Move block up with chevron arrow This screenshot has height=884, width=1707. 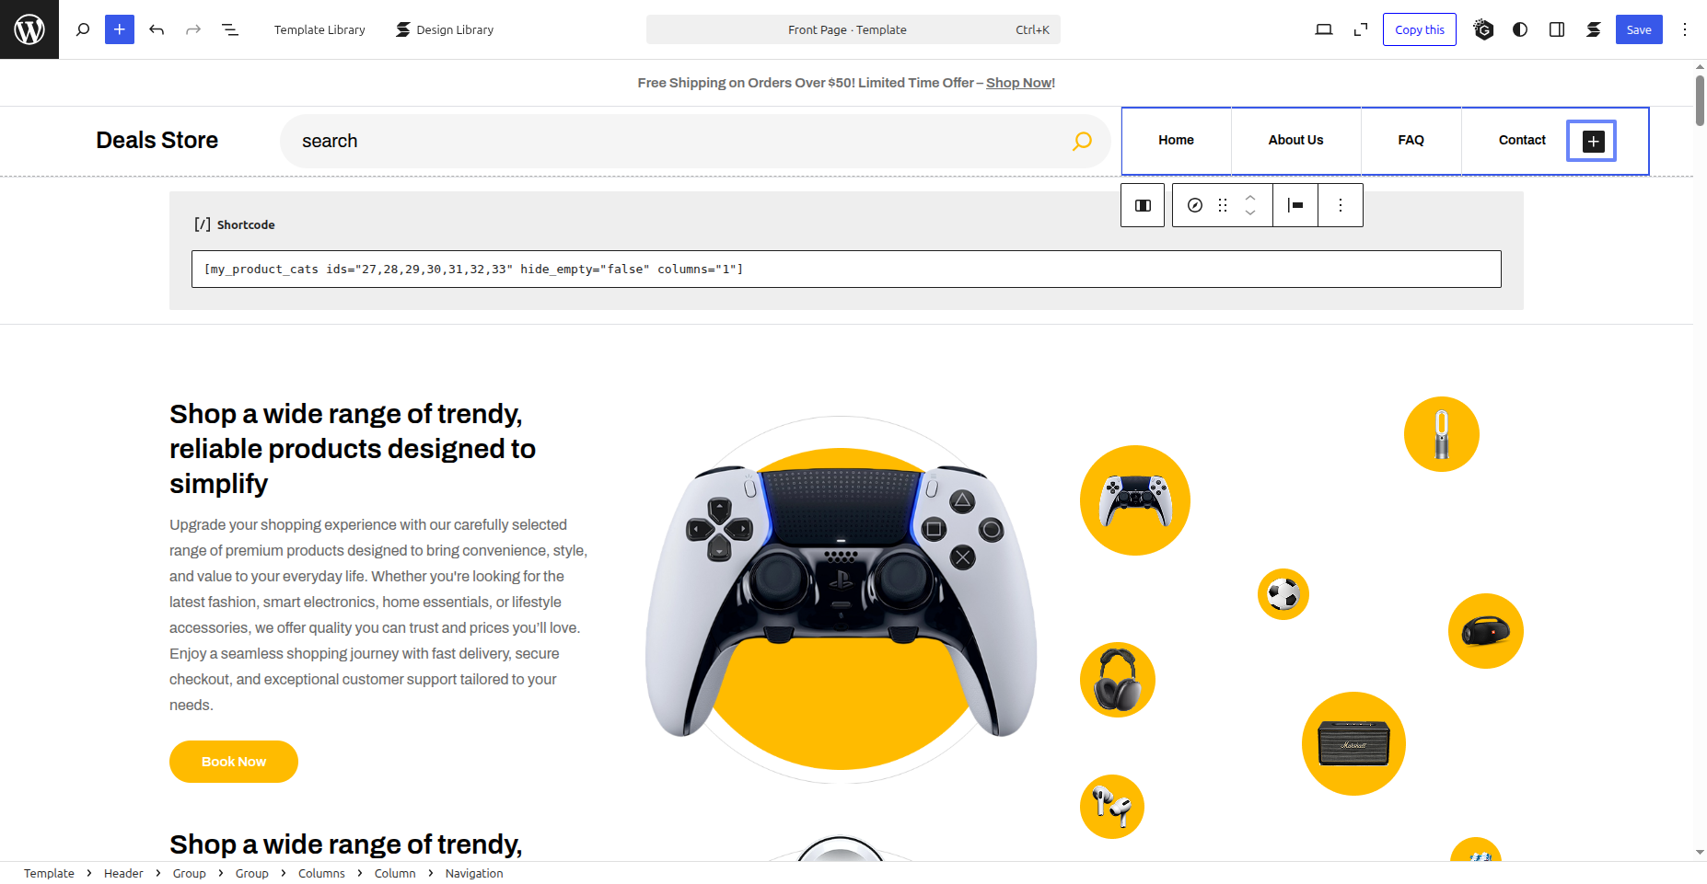(1250, 198)
